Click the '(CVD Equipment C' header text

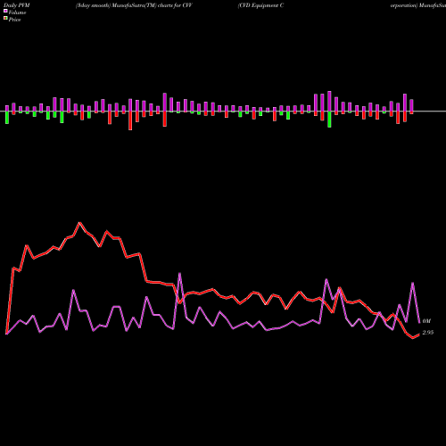pos(260,5)
